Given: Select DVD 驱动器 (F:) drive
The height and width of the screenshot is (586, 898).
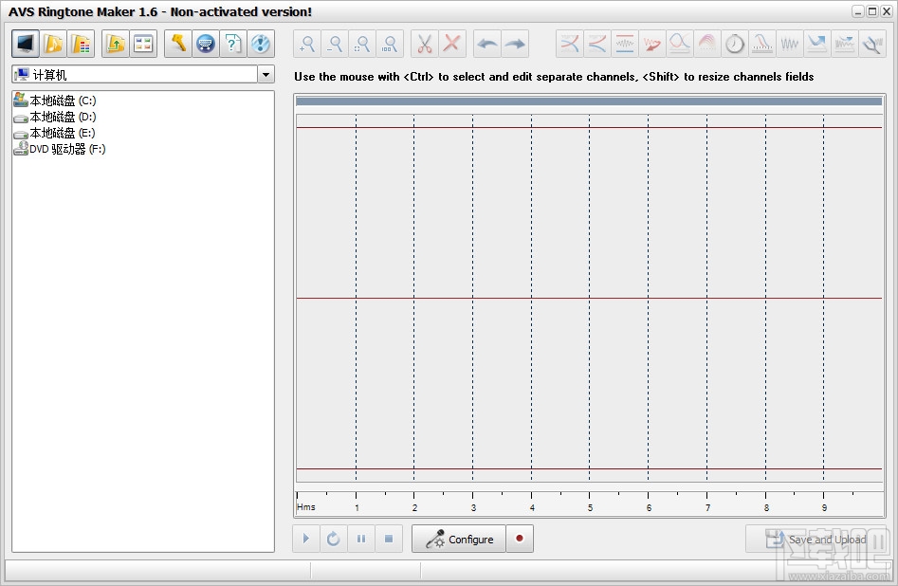Looking at the screenshot, I should click(60, 148).
